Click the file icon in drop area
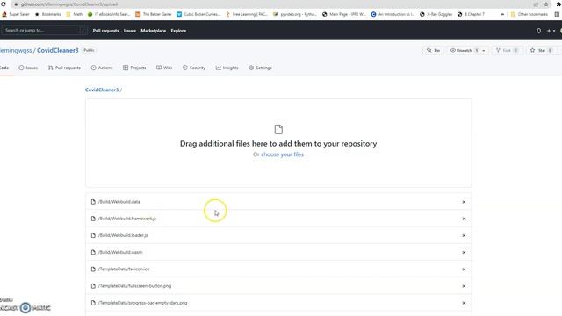 coord(278,129)
